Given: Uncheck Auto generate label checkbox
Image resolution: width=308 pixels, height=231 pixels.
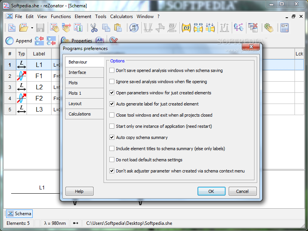Looking at the screenshot, I should [x=112, y=104].
